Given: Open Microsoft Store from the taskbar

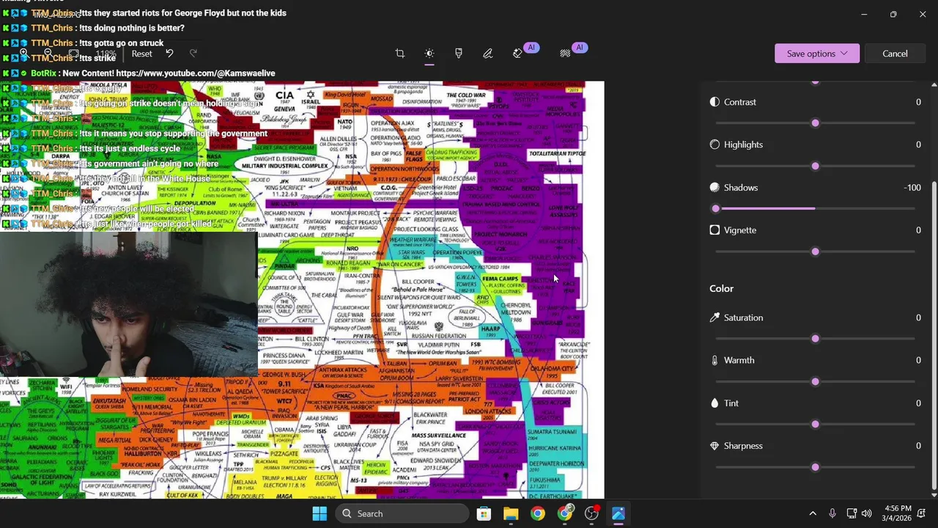Looking at the screenshot, I should (x=484, y=513).
